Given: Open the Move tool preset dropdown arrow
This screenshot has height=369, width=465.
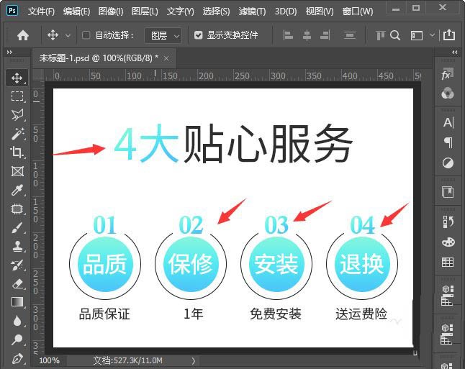Looking at the screenshot, I should 68,35.
